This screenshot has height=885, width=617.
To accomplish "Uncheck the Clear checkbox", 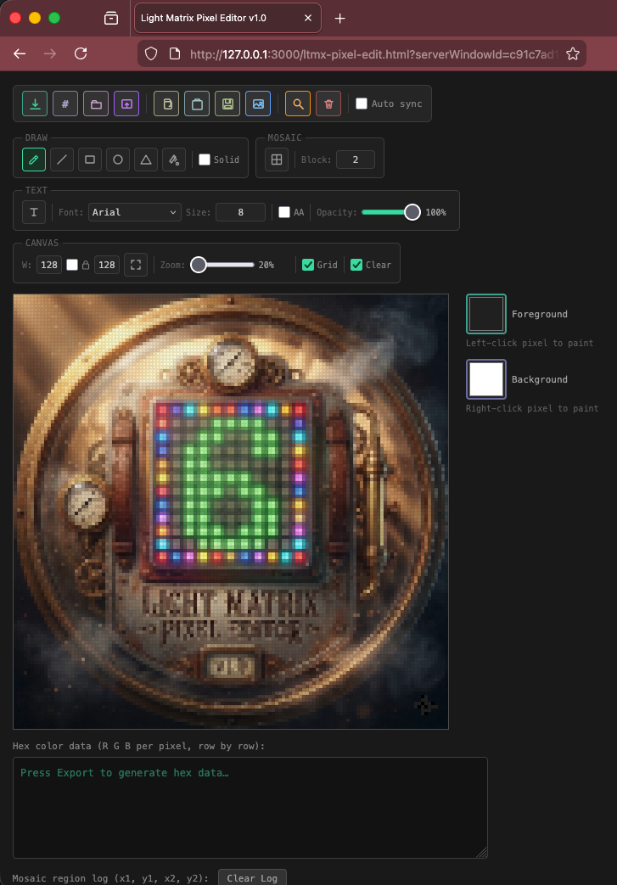I will 356,265.
